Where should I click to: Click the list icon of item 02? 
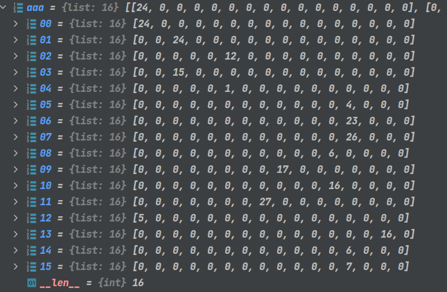click(x=31, y=56)
